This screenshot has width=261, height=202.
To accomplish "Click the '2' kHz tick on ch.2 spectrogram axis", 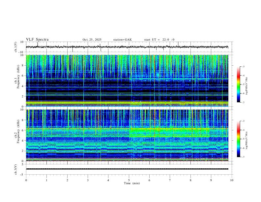I will pyautogui.click(x=23, y=151).
